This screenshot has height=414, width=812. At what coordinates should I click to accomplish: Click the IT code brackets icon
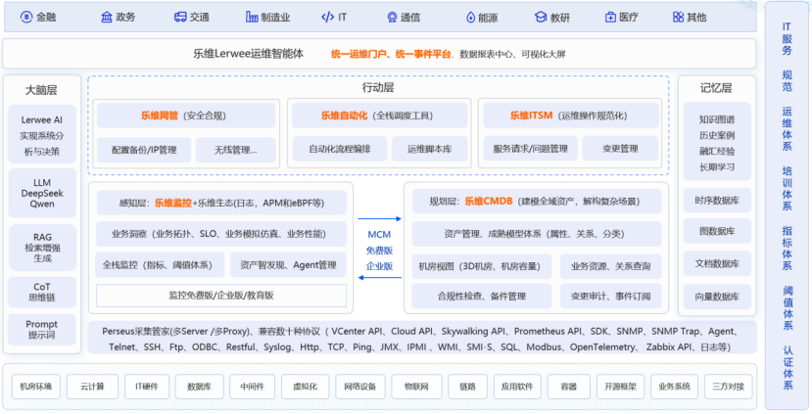(x=328, y=17)
